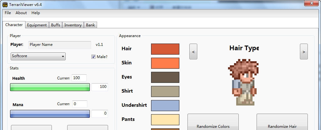Switch to the Equipment tab
The image size is (321, 130).
pos(37,25)
